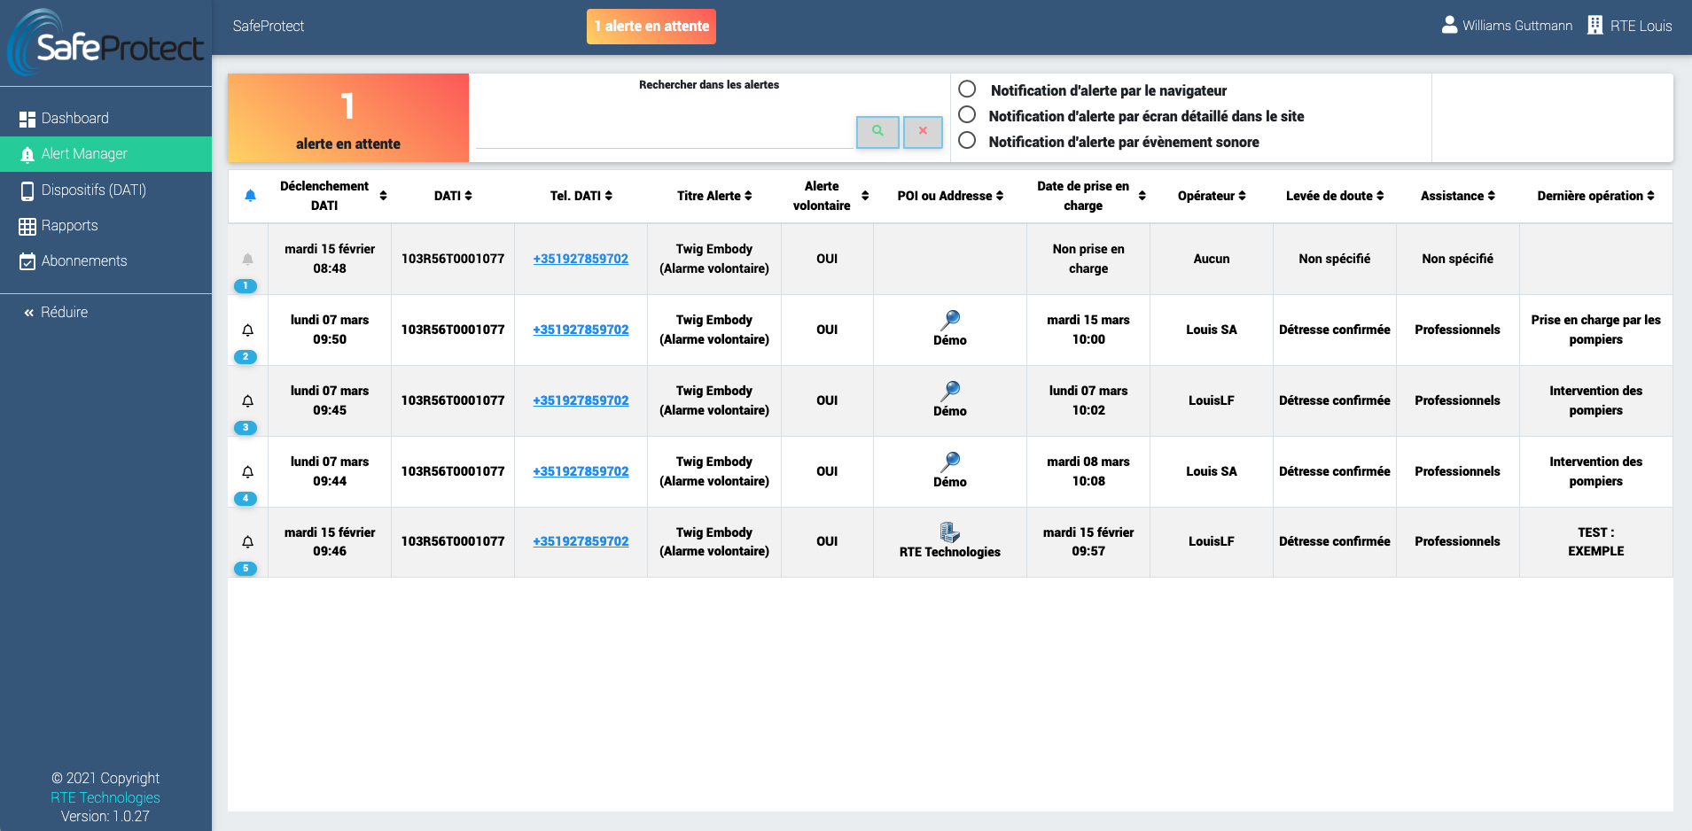Select 'Notification d'alerte par le navigateur' radio

click(x=967, y=89)
